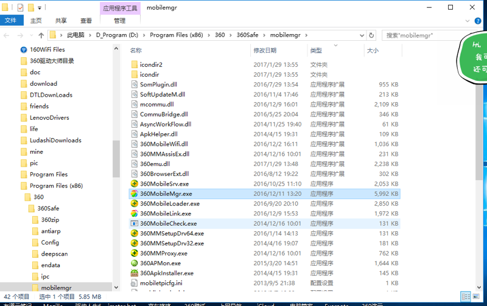Image resolution: width=487 pixels, height=306 pixels.
Task: Select the DTLDownLoads folder in tree
Action: [51, 95]
